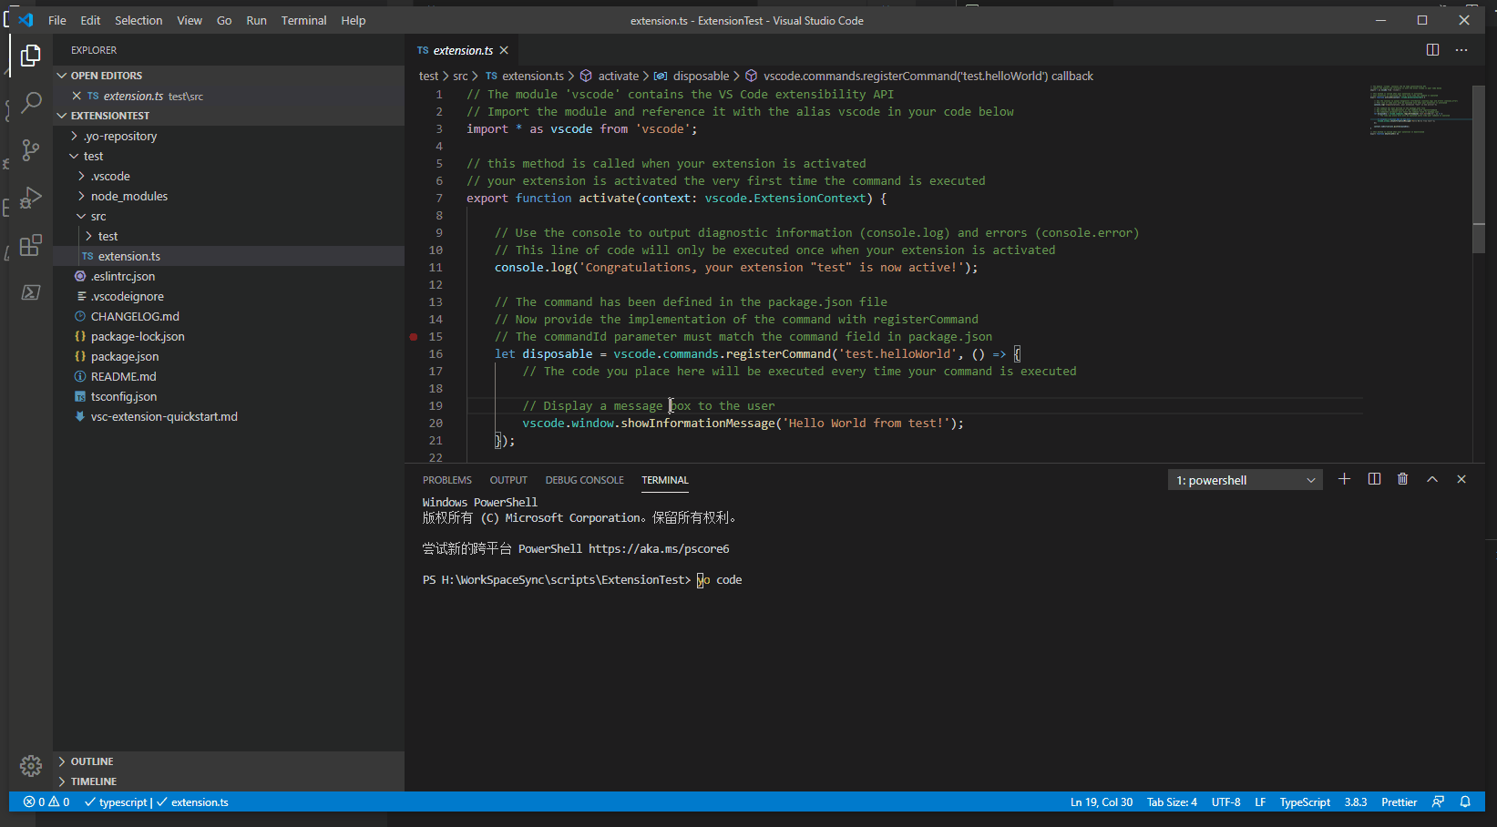Screen dimensions: 1497x827
Task: Click Prettier in the status bar
Action: [1399, 802]
